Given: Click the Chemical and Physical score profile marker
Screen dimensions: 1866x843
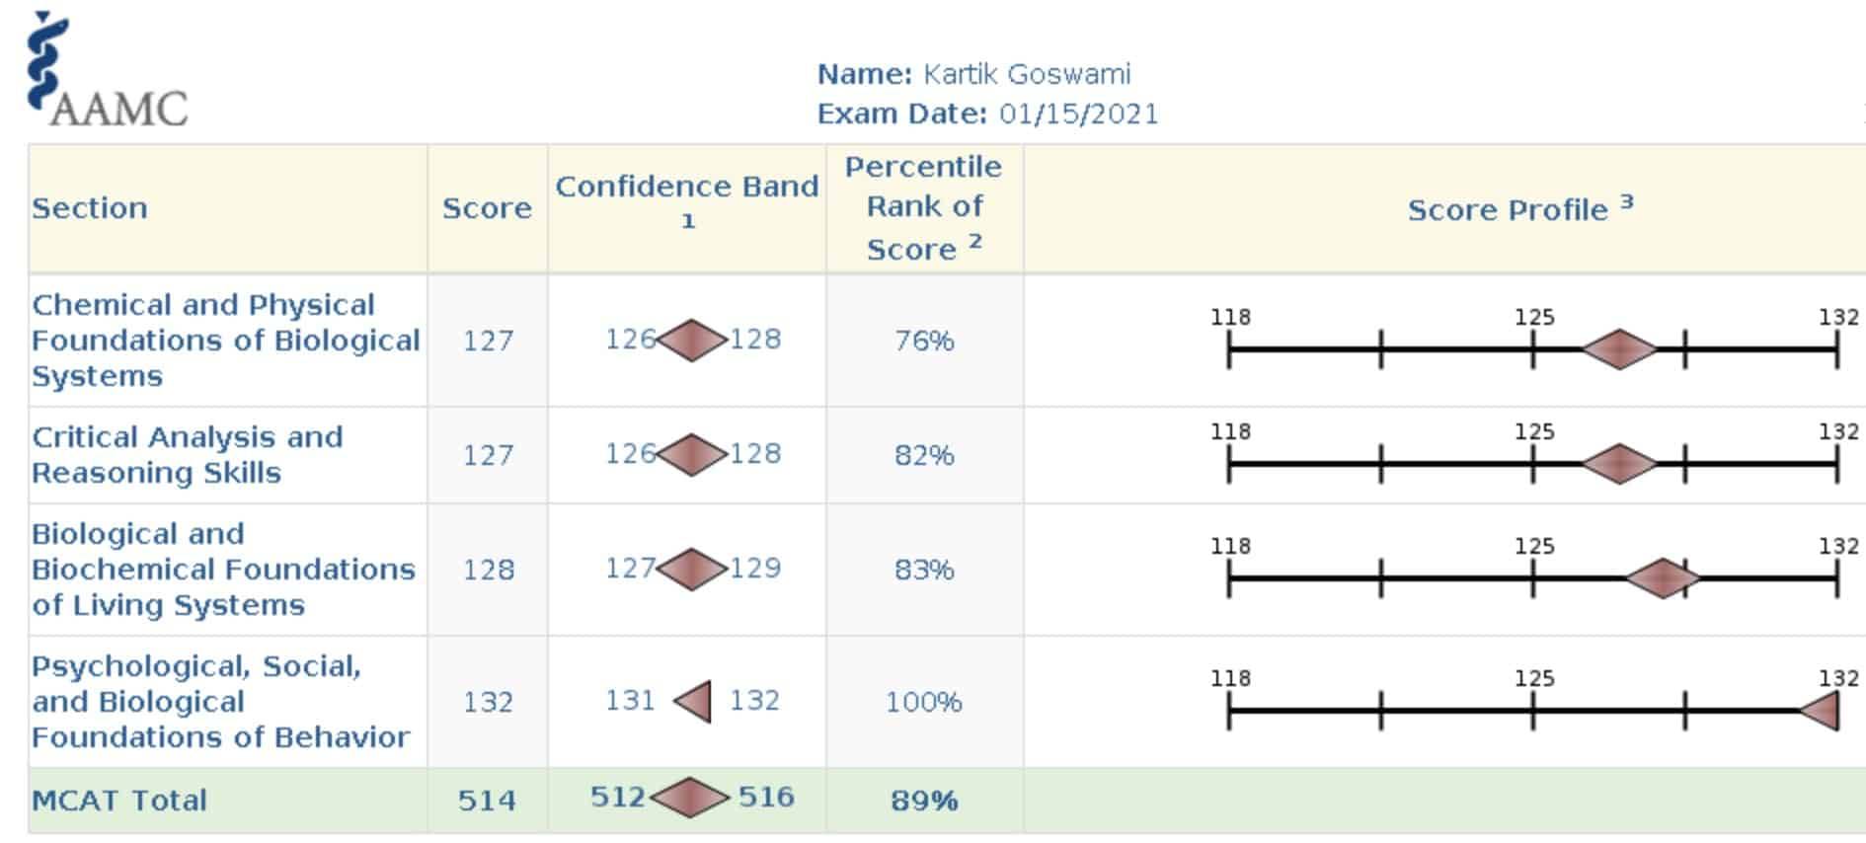Looking at the screenshot, I should (x=1619, y=349).
